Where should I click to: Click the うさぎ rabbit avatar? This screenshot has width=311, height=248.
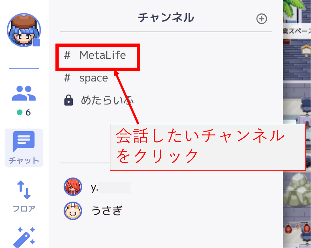pos(73,211)
